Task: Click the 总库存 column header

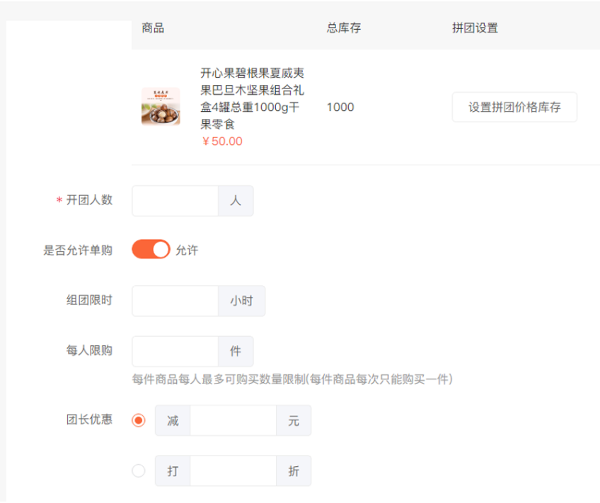Action: pyautogui.click(x=344, y=28)
